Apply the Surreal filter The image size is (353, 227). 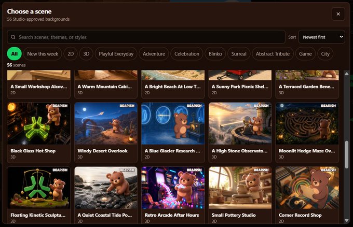(x=239, y=54)
